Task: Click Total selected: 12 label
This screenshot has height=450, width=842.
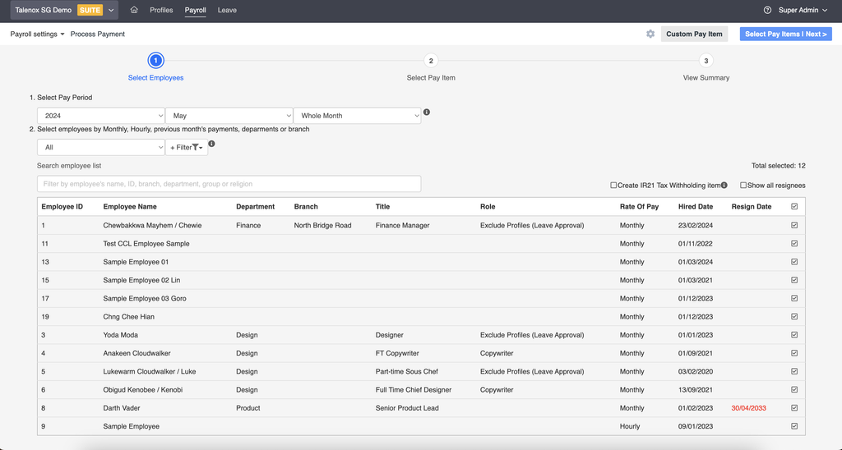Action: click(779, 166)
